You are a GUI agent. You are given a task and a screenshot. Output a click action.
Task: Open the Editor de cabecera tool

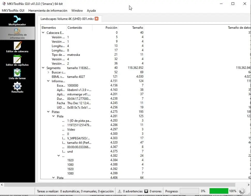point(17,47)
